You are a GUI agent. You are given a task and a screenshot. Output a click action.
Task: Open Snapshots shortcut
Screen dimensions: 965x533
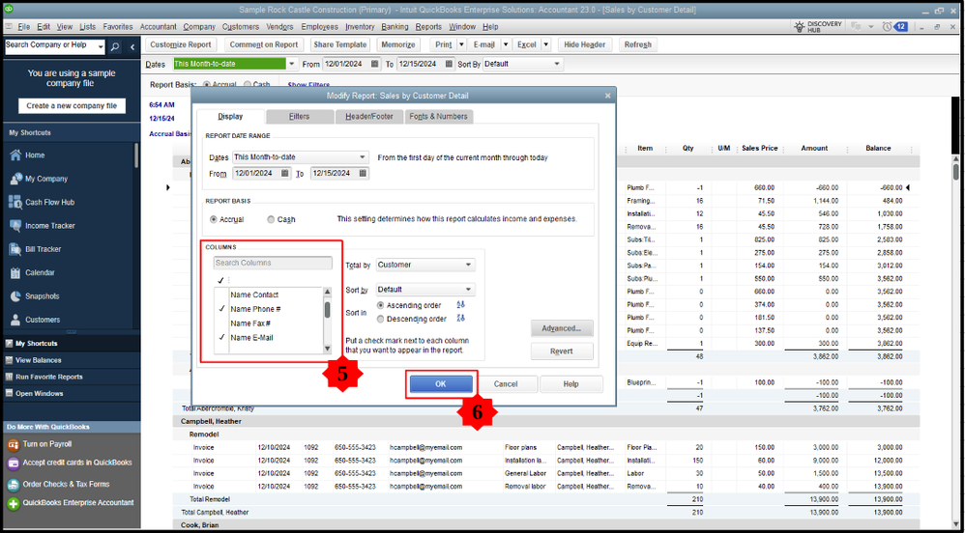(42, 296)
